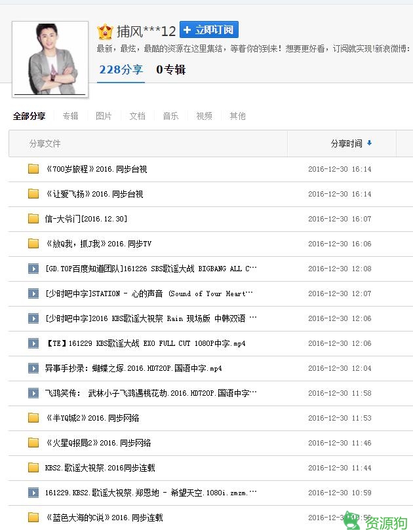The height and width of the screenshot is (530, 413).
Task: Click video icon for 161229.KBS2 郑恩地 file
Action: tap(33, 493)
